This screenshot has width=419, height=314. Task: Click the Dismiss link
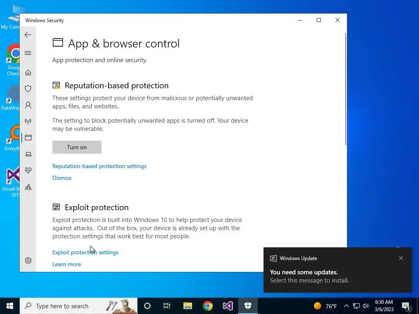coord(62,178)
